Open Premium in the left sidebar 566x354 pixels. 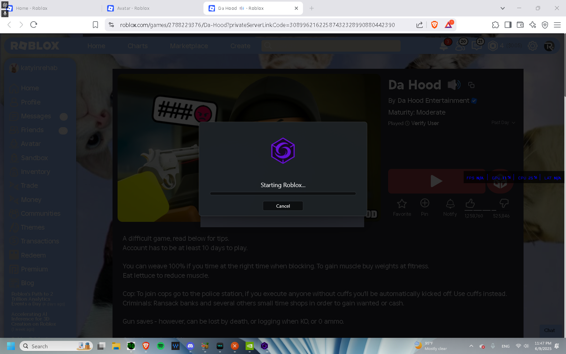click(x=29, y=269)
